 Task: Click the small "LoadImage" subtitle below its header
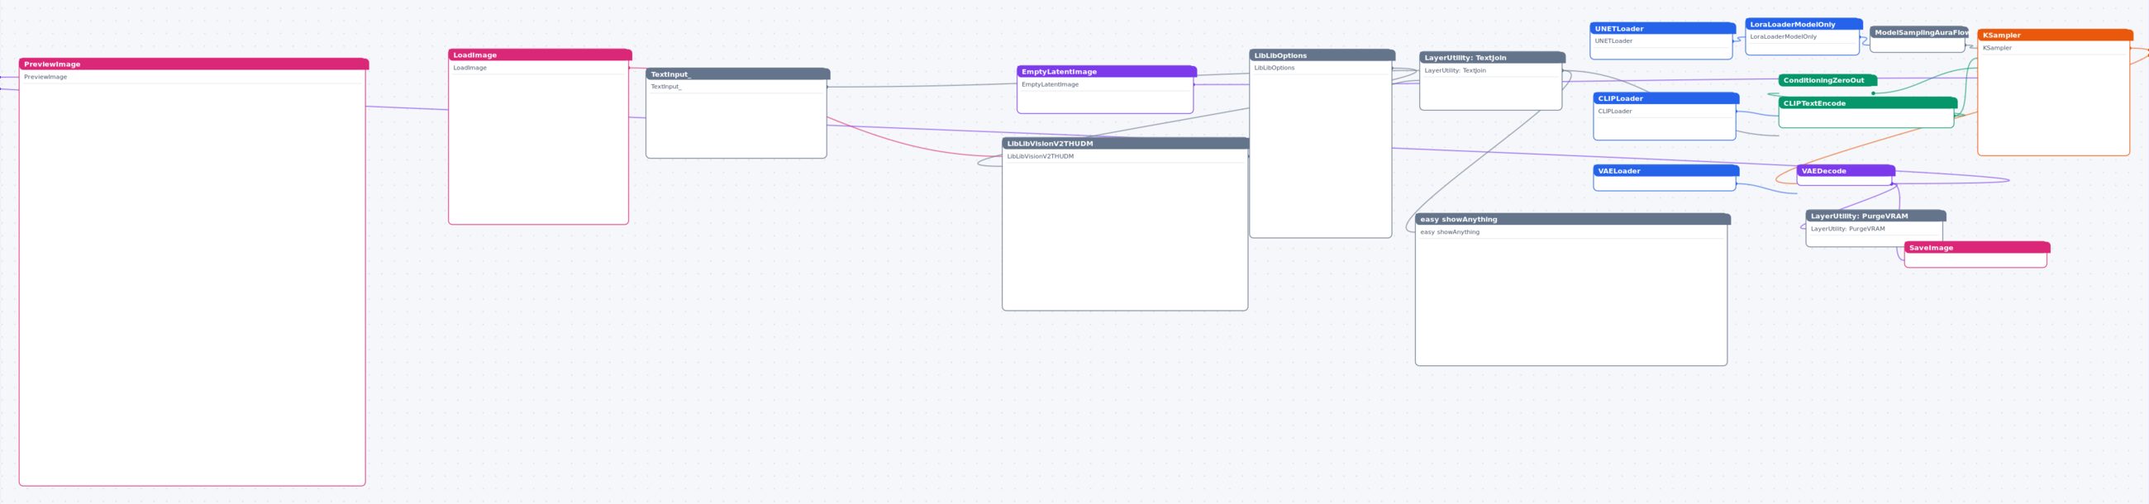[x=469, y=68]
